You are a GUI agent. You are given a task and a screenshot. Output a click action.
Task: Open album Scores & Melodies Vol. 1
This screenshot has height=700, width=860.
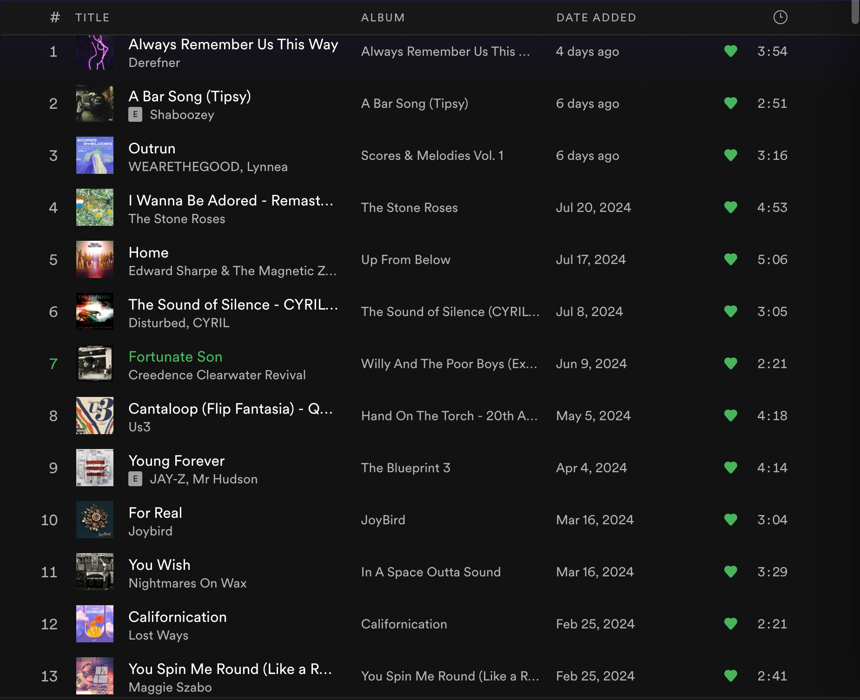click(x=432, y=156)
